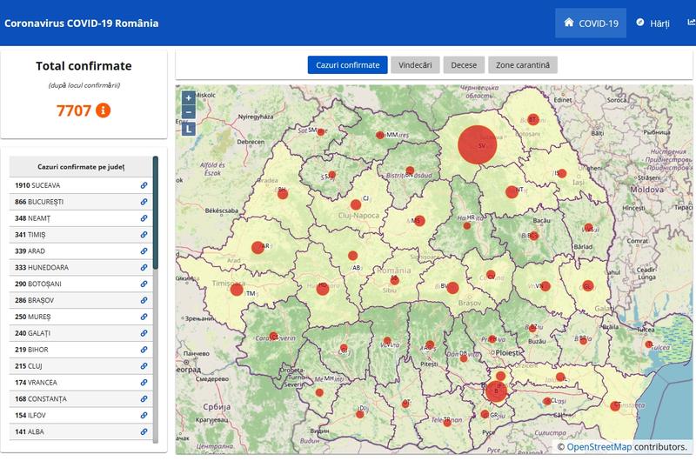Image resolution: width=696 pixels, height=461 pixels.
Task: Open the Hărți menu
Action: 652,23
